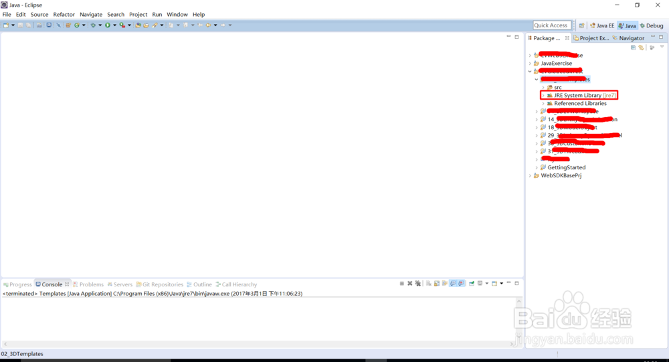Click the Search flashlight icon
The image size is (669, 362).
(155, 25)
